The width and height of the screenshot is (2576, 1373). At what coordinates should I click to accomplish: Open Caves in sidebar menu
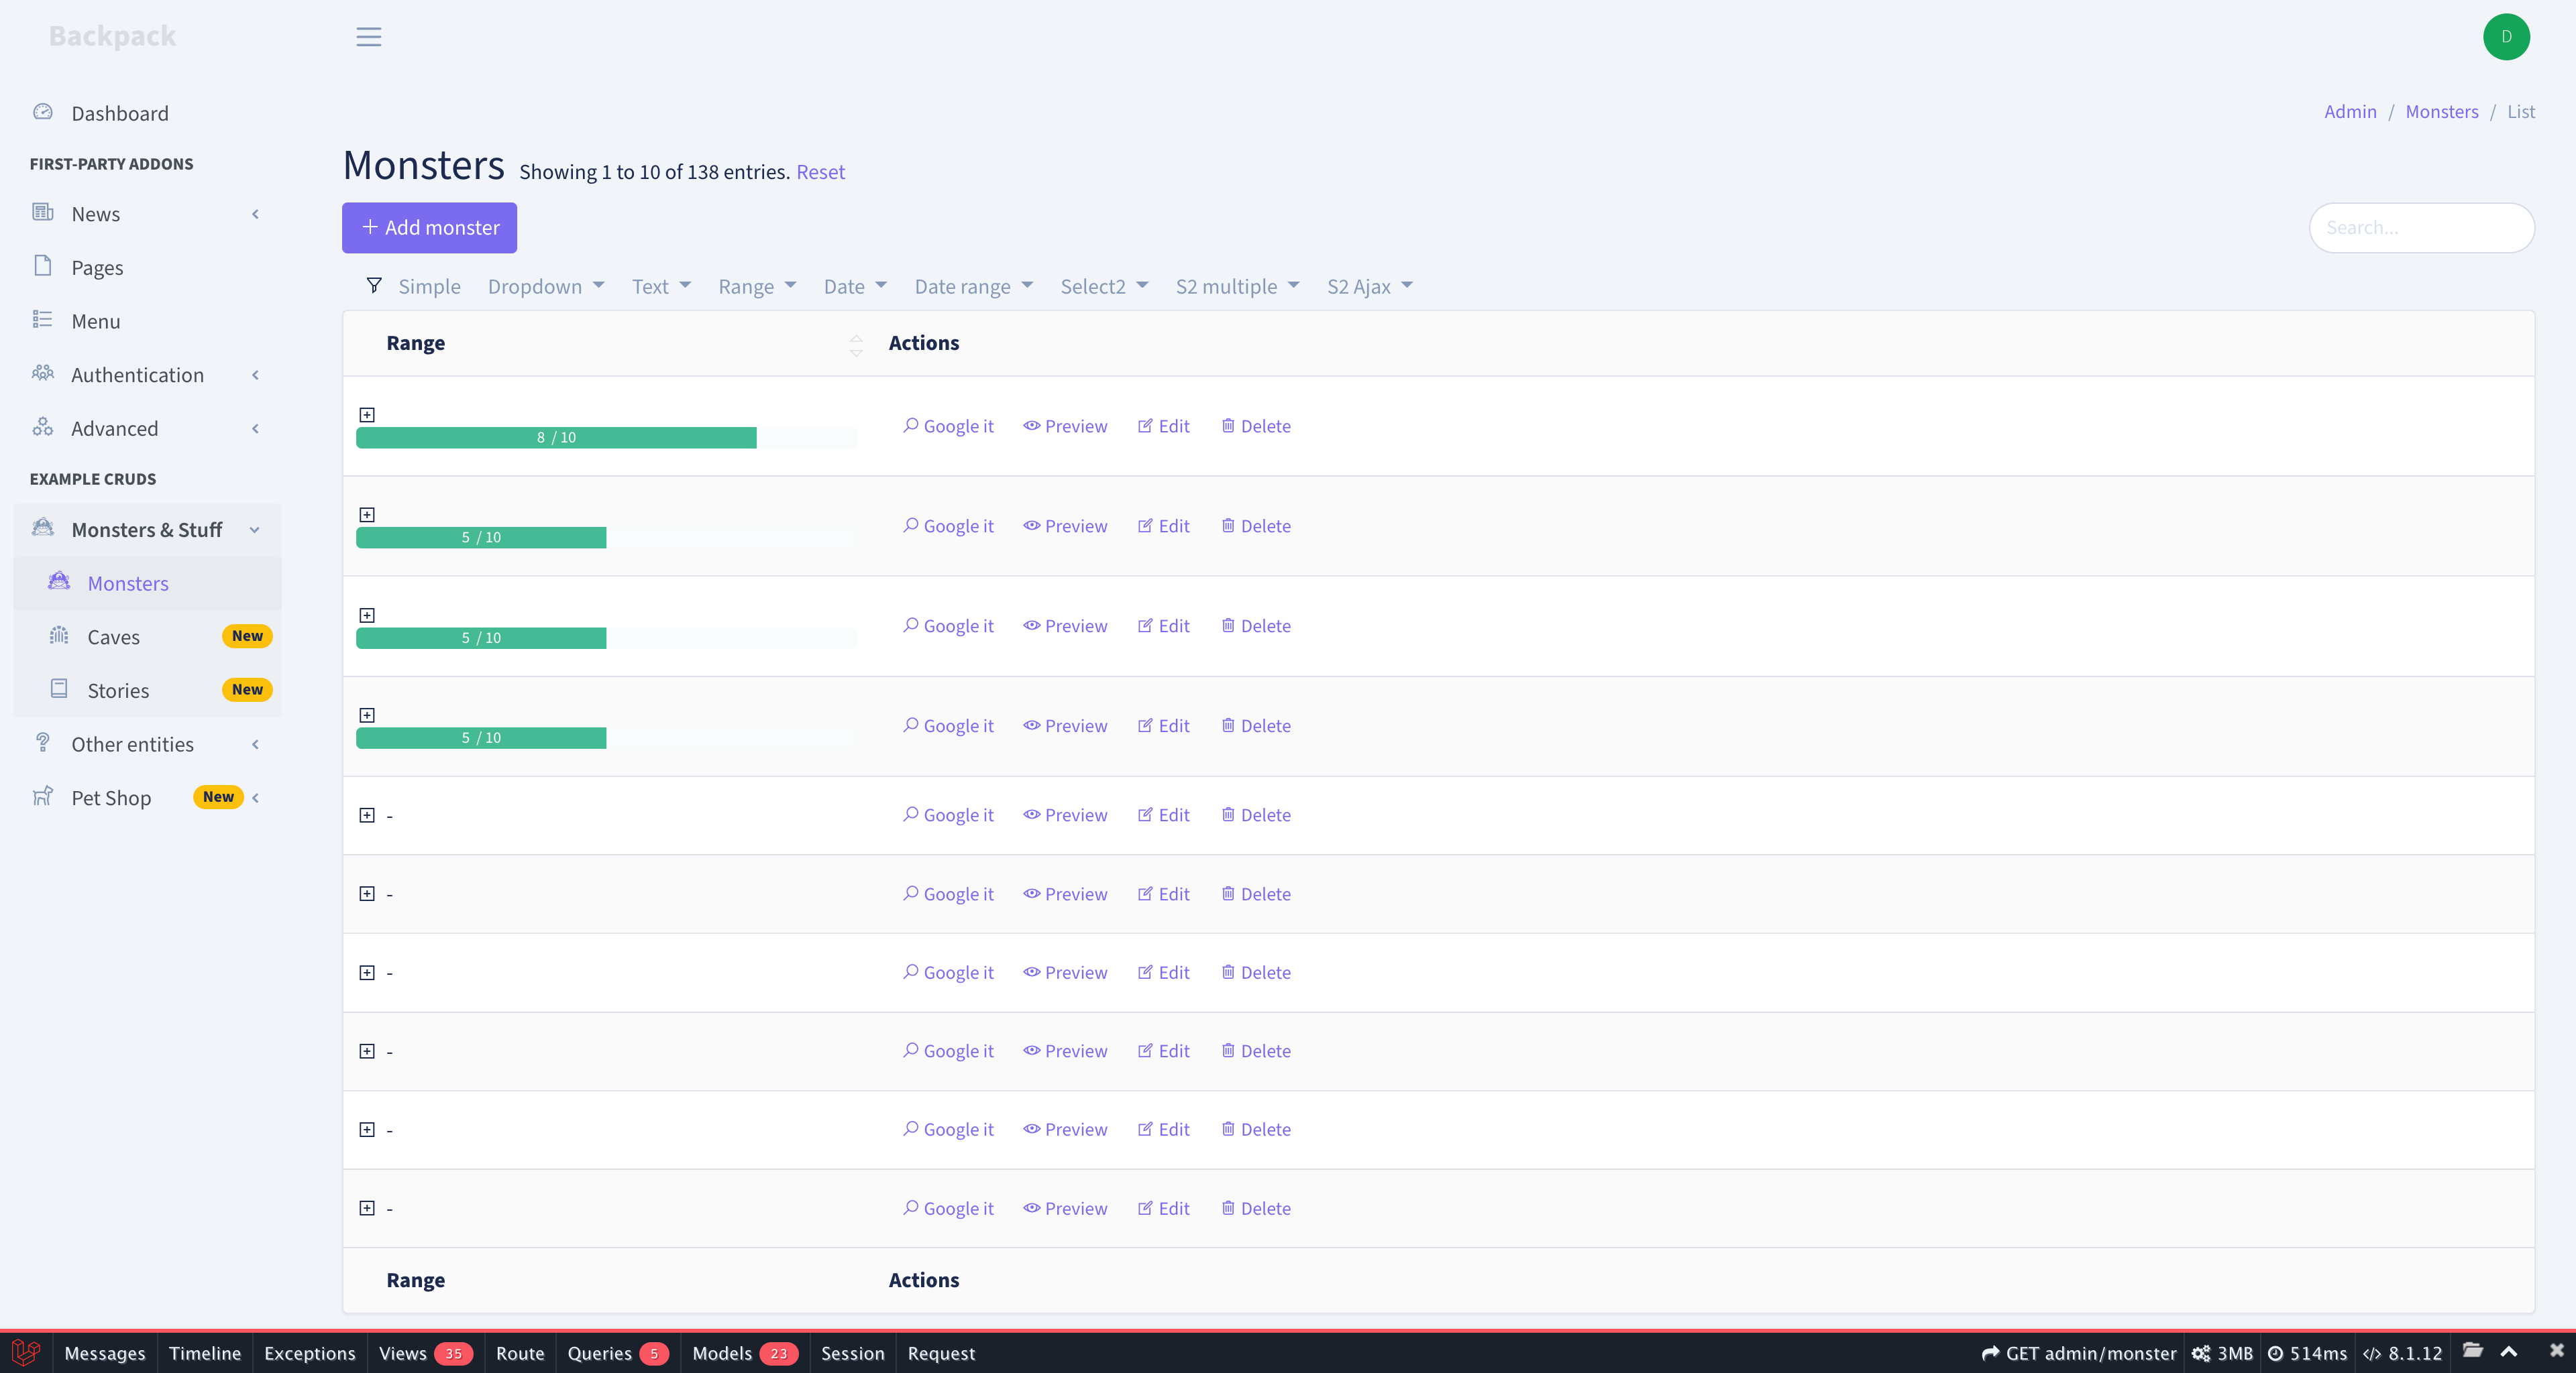113,636
